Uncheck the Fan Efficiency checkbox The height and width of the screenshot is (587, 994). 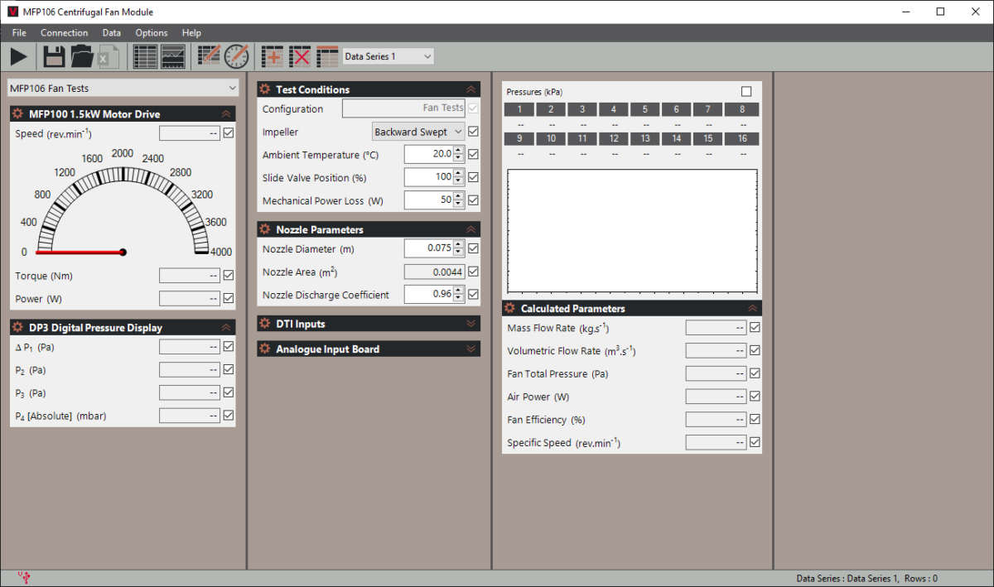click(755, 420)
